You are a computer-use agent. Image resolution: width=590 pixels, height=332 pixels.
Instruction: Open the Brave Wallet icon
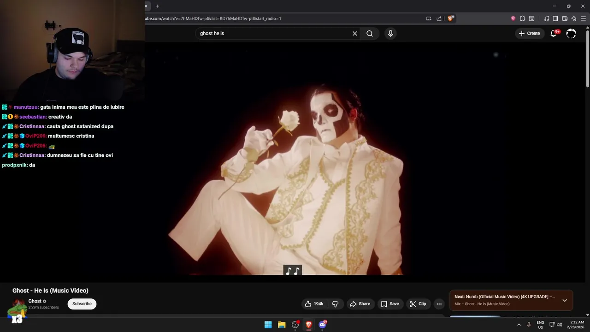565,18
